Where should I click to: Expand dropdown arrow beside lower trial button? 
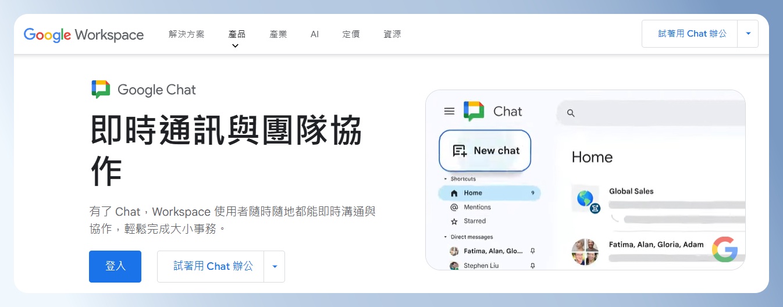[275, 266]
